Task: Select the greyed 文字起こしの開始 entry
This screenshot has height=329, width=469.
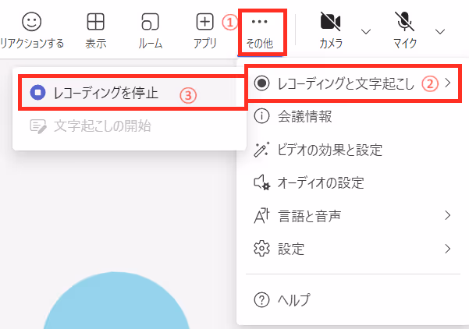Action: [130, 126]
